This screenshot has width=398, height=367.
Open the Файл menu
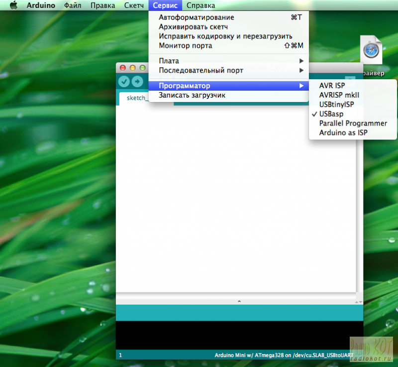[x=73, y=5]
